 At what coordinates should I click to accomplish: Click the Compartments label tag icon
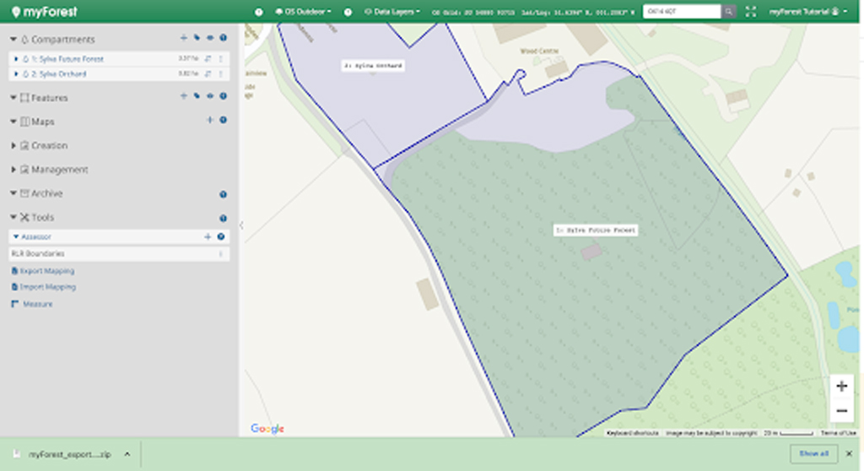(197, 39)
